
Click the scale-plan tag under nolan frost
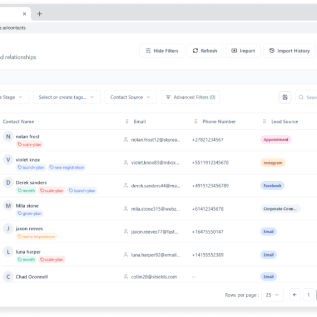[x=30, y=145]
